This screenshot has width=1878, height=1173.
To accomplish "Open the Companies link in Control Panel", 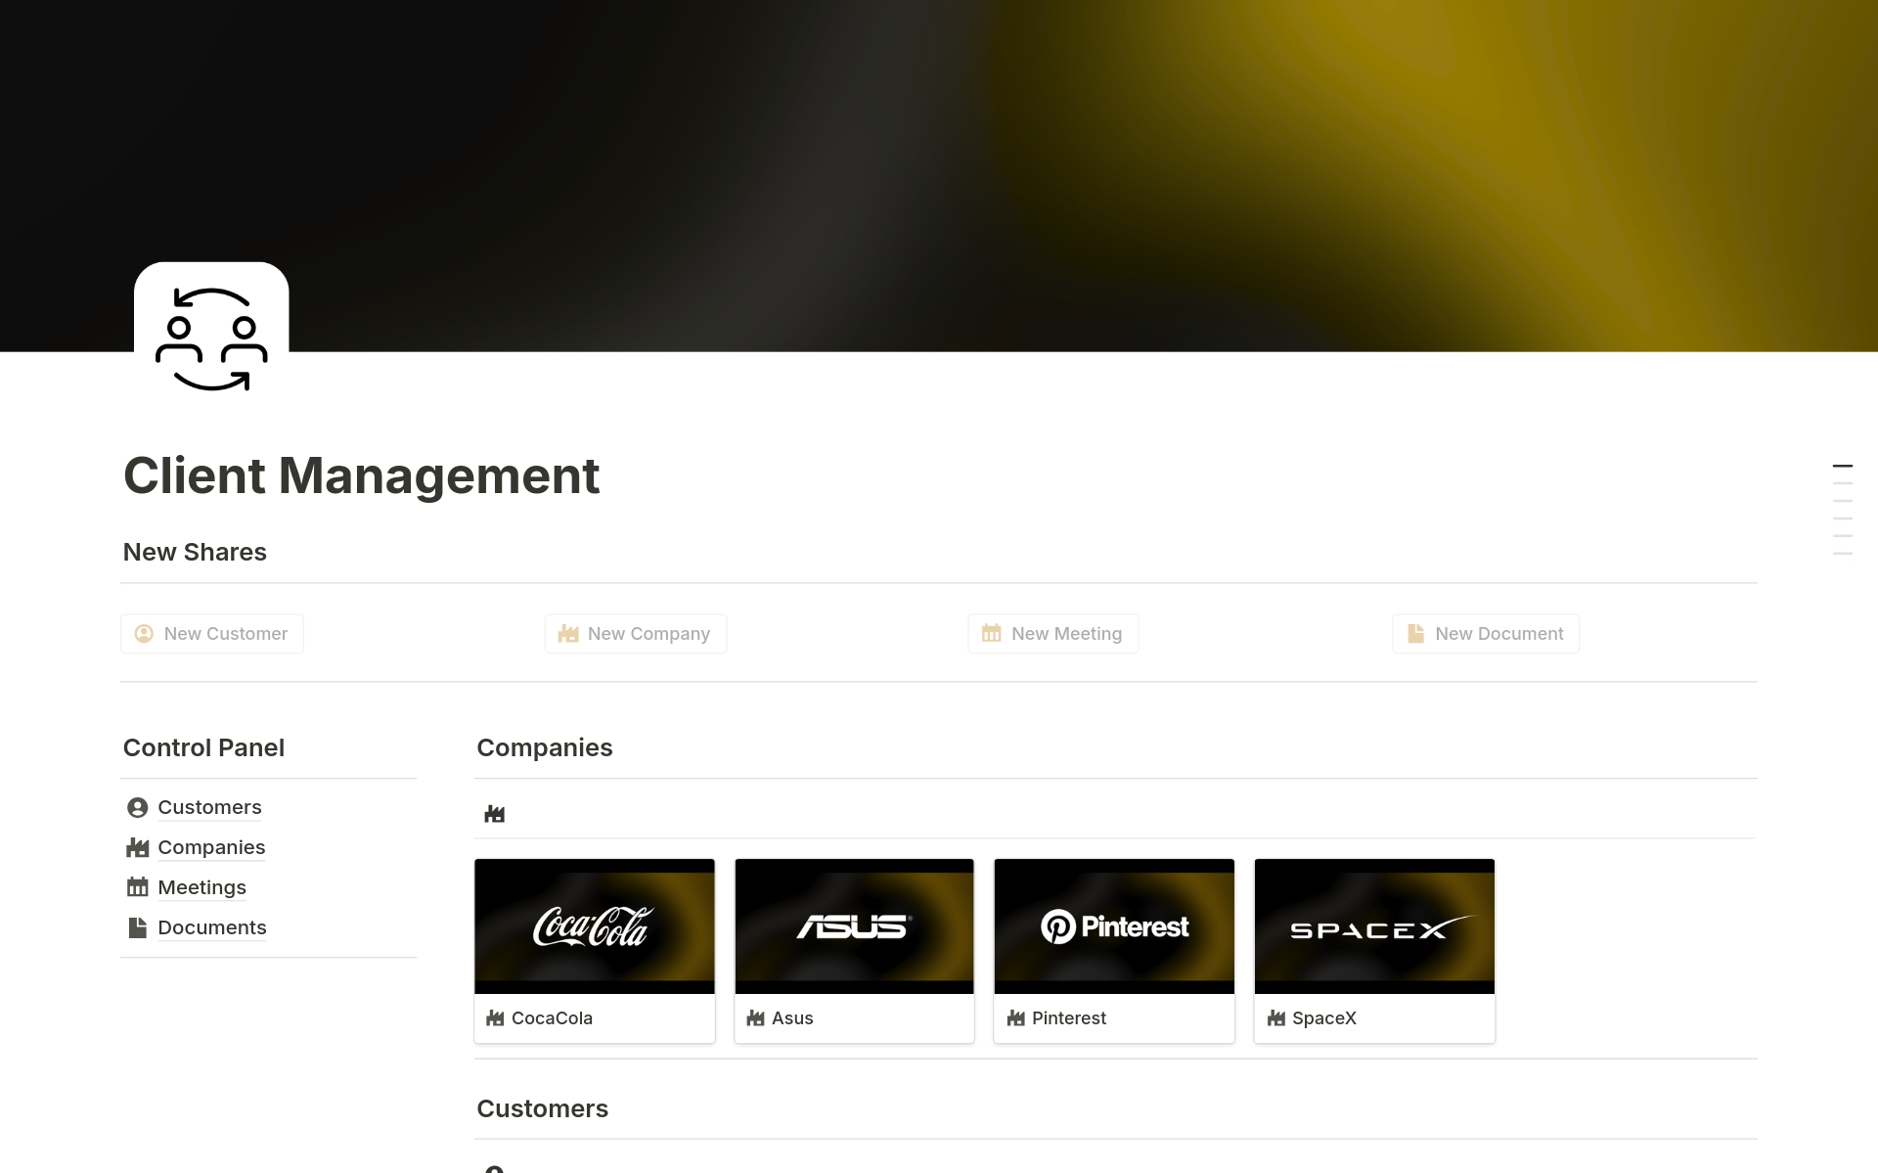I will [211, 847].
